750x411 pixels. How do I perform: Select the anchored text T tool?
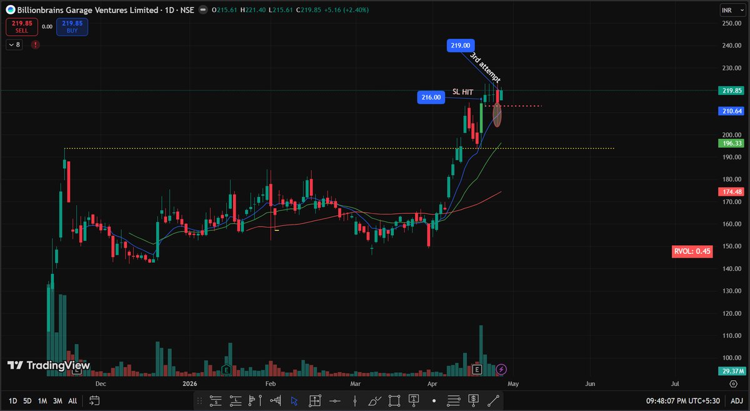[x=414, y=399]
